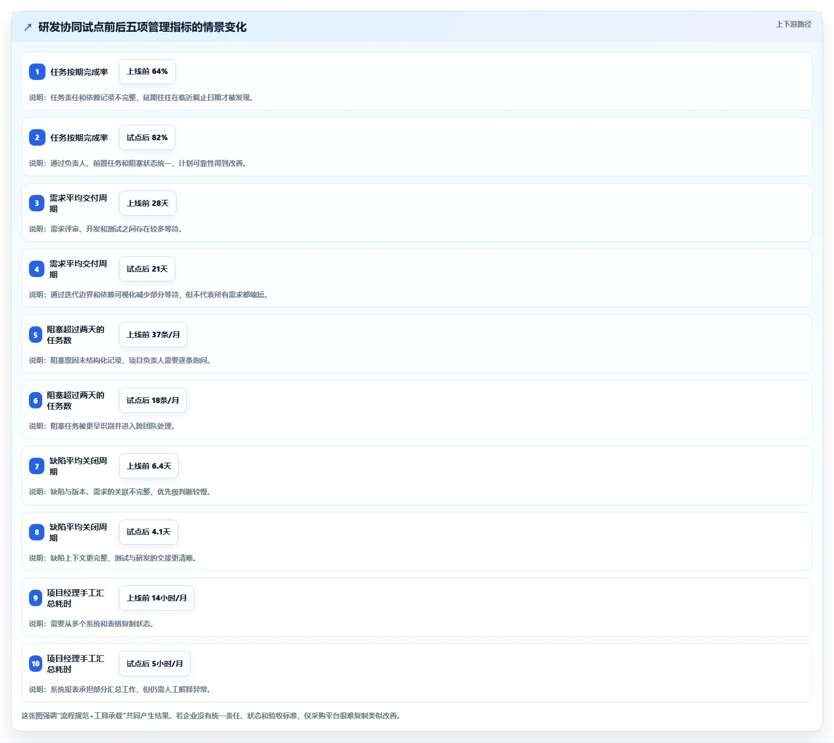Click the 试点后 82% value chip

click(147, 137)
